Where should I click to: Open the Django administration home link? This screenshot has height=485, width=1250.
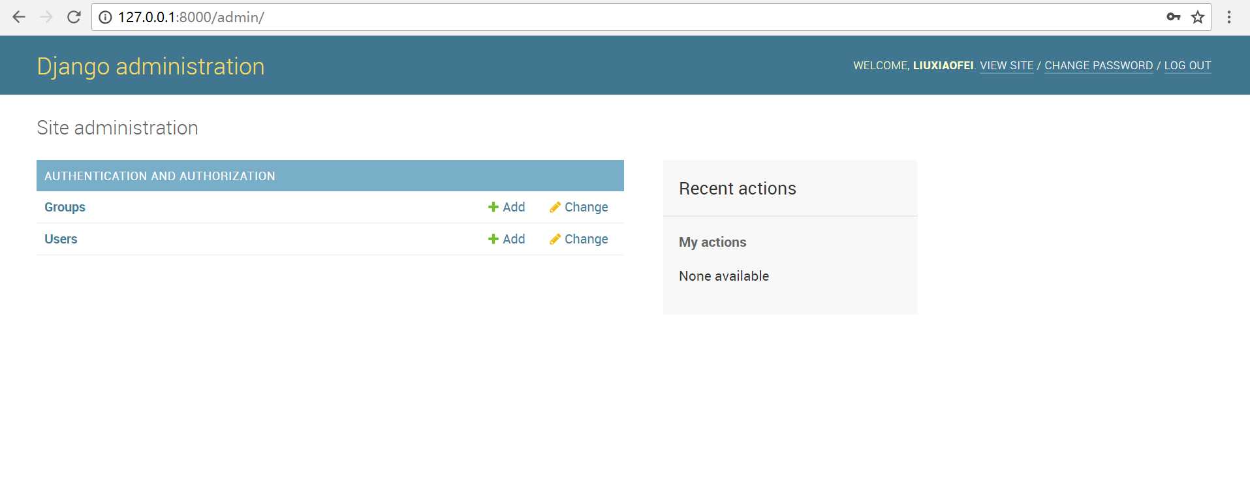[x=151, y=67]
